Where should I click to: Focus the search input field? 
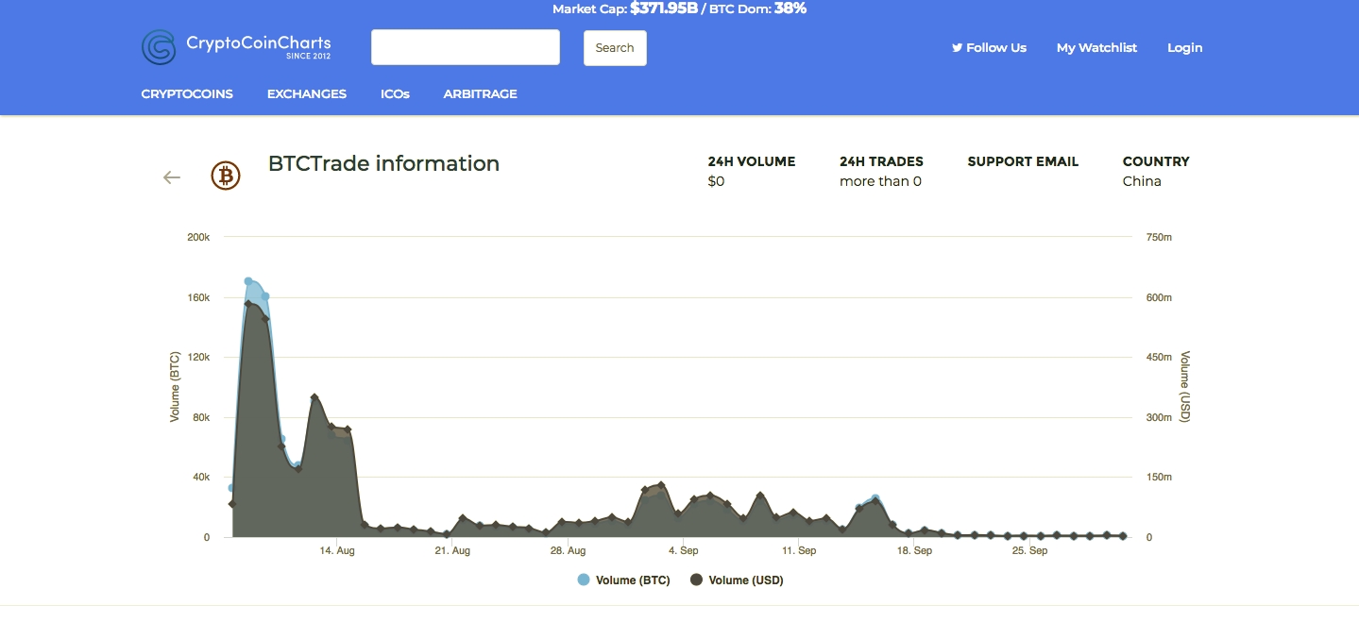(466, 47)
